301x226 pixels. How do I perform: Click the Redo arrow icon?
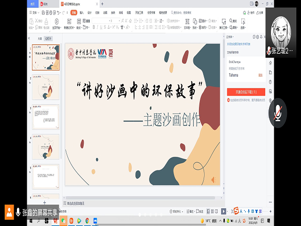tap(63, 13)
